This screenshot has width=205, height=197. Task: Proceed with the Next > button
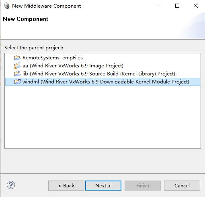[x=103, y=185]
